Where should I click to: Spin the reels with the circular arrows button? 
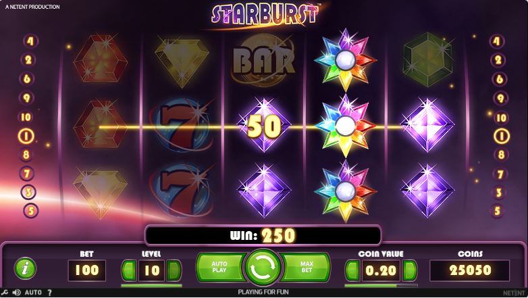click(263, 268)
